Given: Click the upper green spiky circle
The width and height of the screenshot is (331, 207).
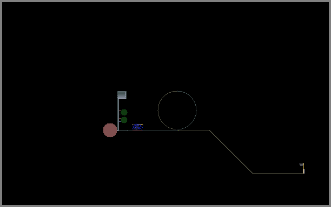Looking at the screenshot, I should (x=124, y=112).
